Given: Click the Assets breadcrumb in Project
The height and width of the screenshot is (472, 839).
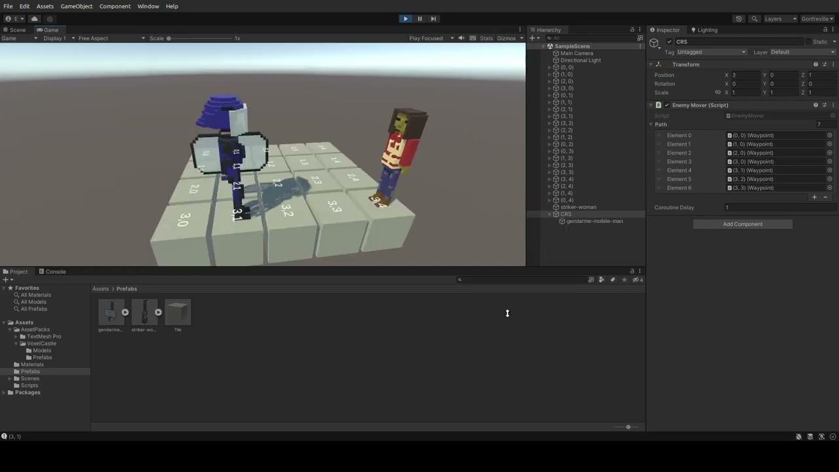Looking at the screenshot, I should pyautogui.click(x=101, y=289).
